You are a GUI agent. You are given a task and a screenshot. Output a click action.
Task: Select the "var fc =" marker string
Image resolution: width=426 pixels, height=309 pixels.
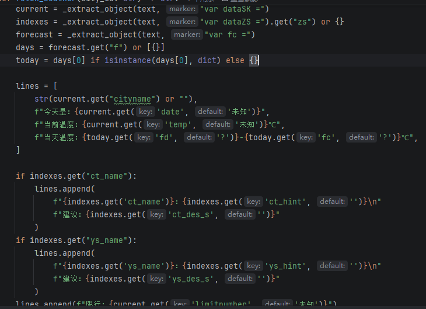[x=228, y=35]
